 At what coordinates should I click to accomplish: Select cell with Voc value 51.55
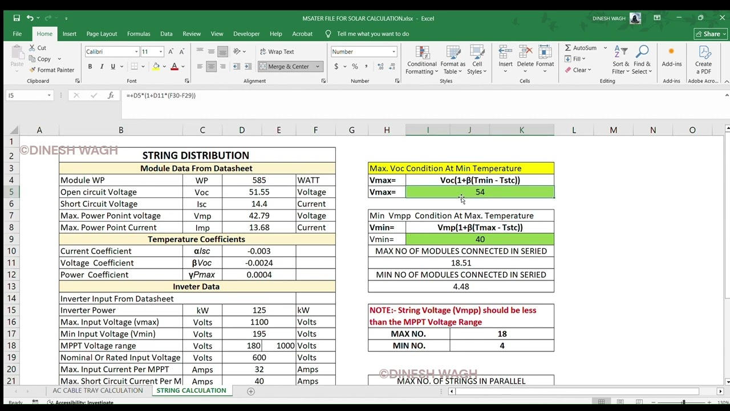click(259, 192)
